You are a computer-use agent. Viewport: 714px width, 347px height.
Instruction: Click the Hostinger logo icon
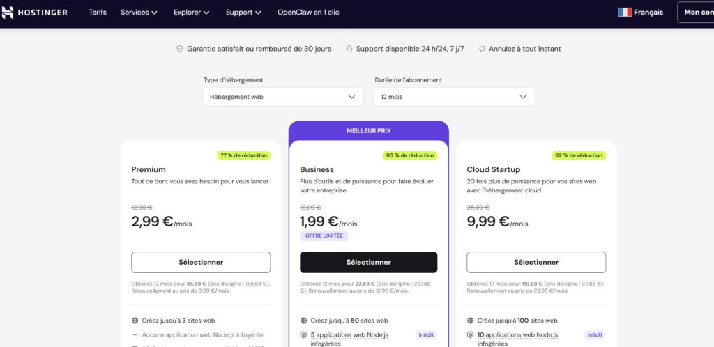tap(8, 13)
